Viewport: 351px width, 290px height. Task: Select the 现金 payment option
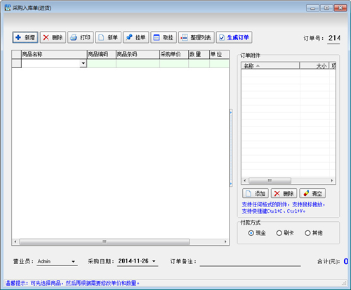tap(257, 233)
